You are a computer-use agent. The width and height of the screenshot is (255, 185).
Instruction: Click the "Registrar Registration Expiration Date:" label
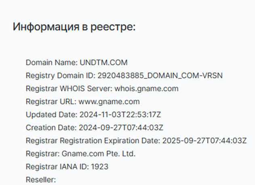[93, 140]
